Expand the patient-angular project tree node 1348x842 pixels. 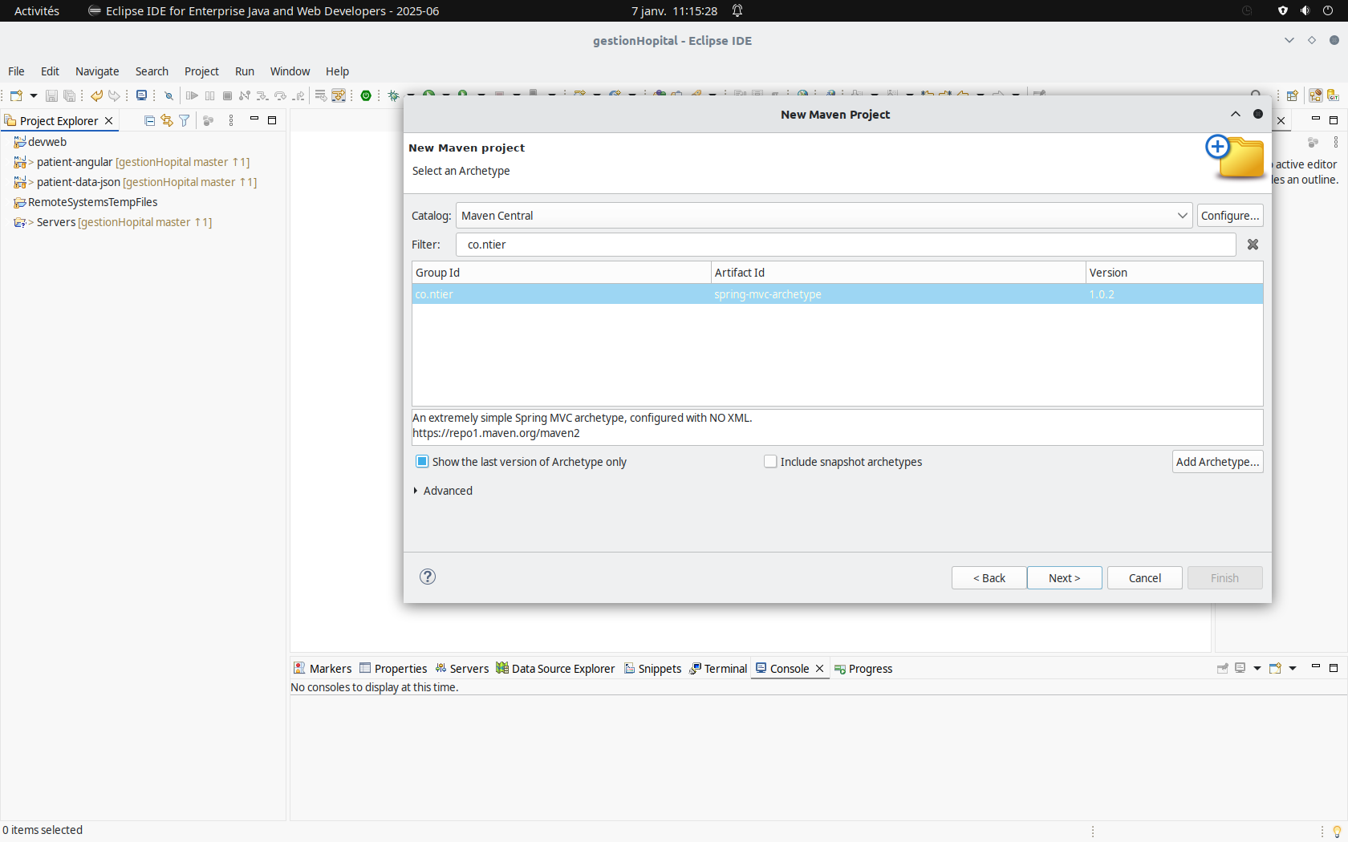tap(31, 162)
